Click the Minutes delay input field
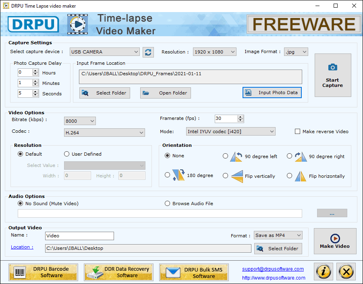The height and width of the screenshot is (284, 363). coord(25,83)
